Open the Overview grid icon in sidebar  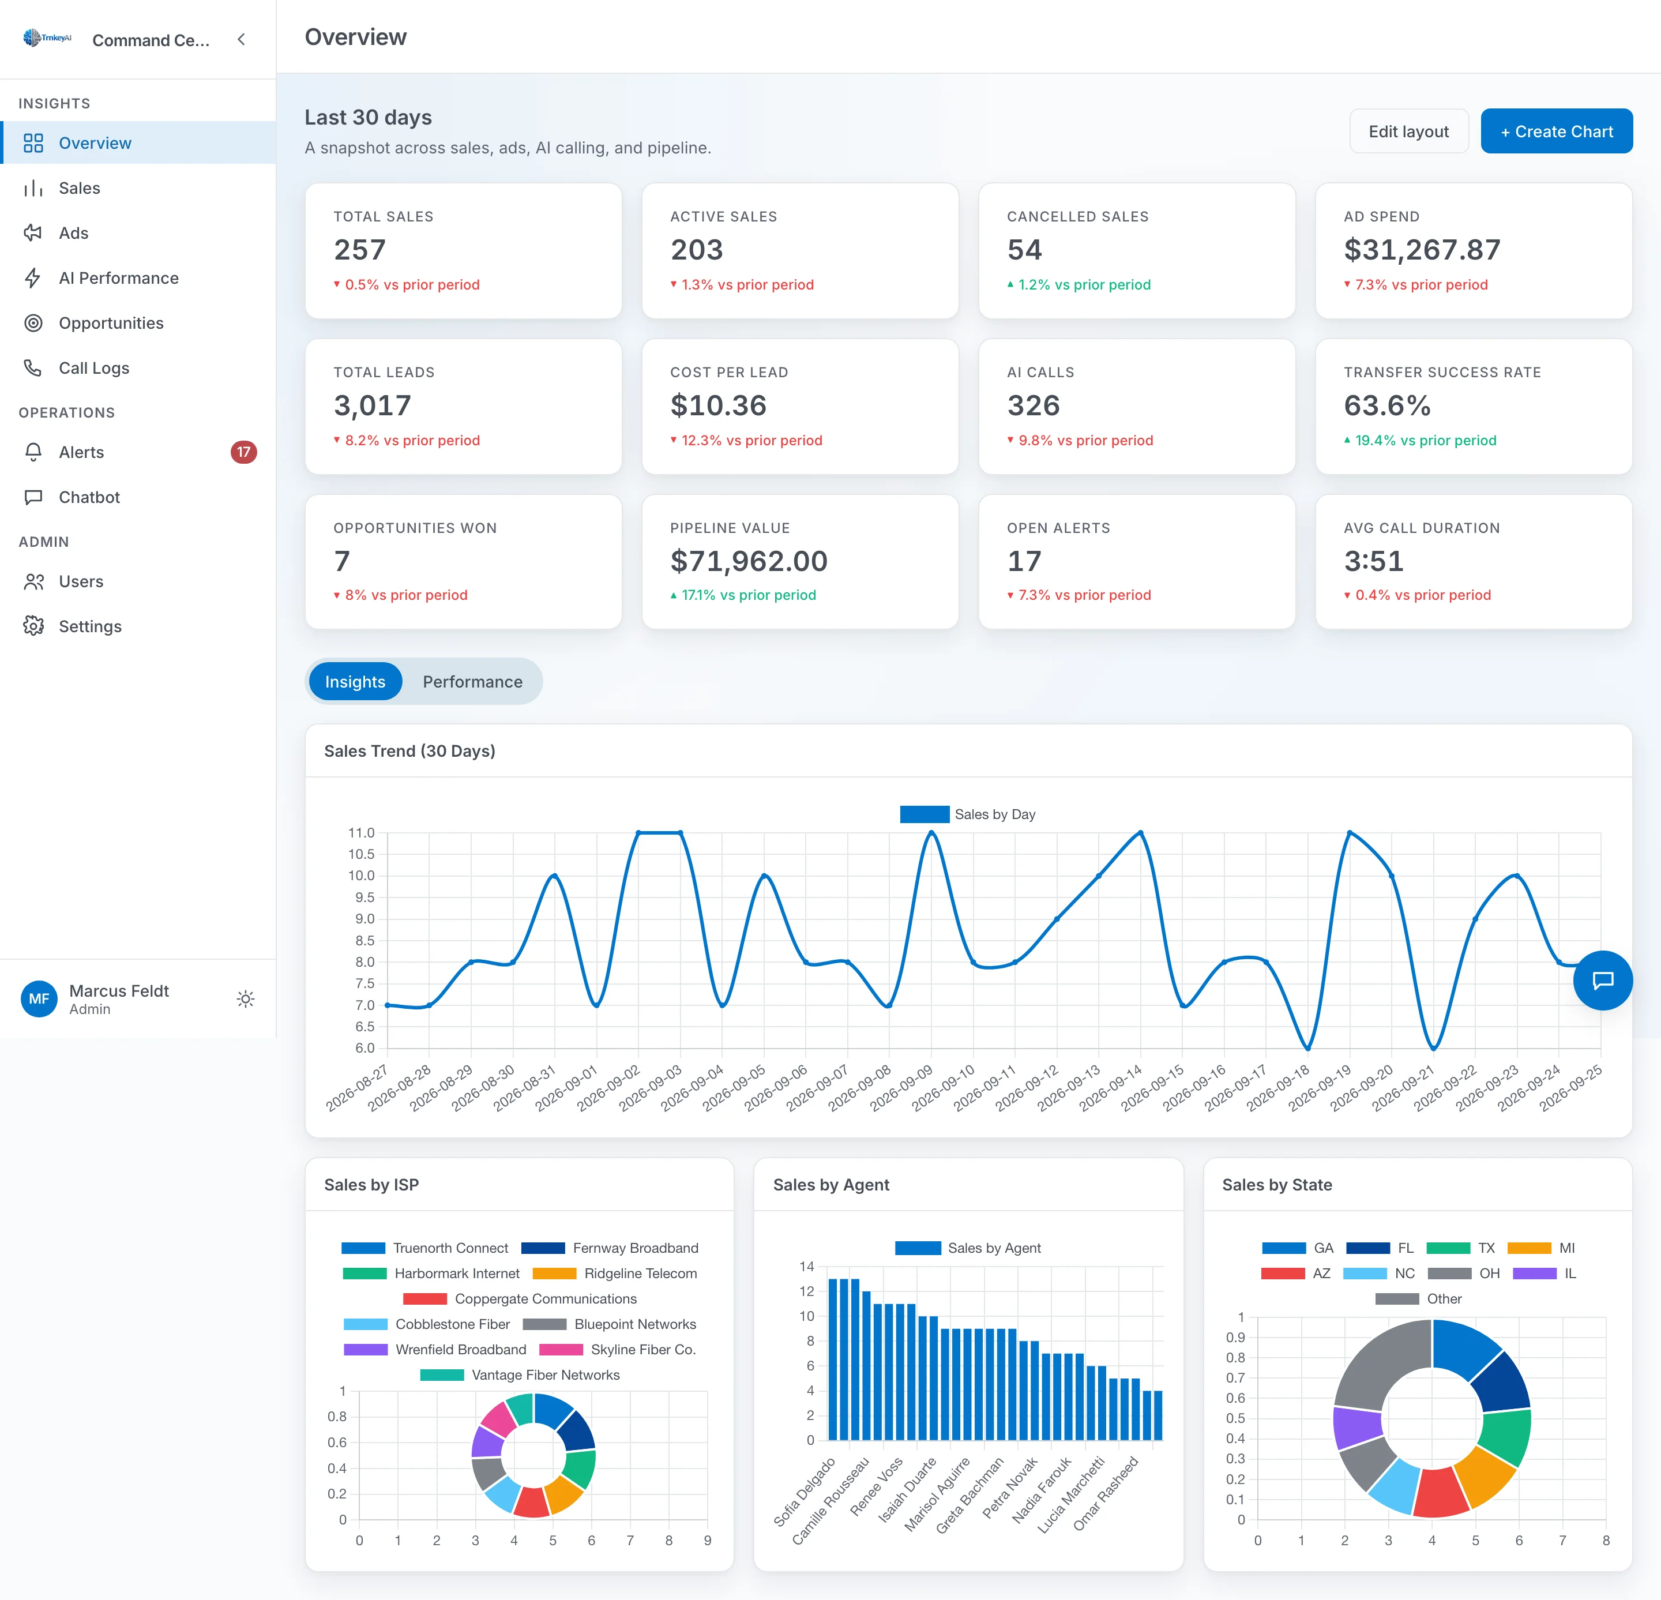pos(33,143)
